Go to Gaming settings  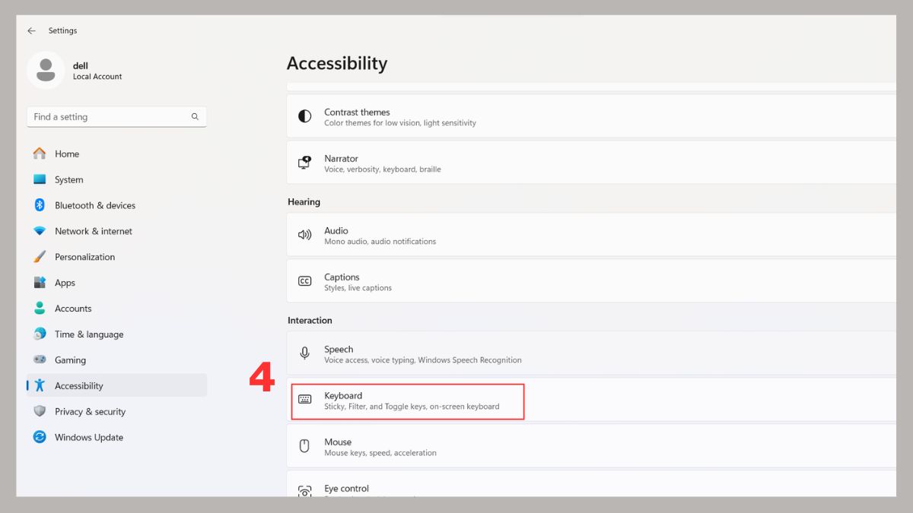pos(116,360)
